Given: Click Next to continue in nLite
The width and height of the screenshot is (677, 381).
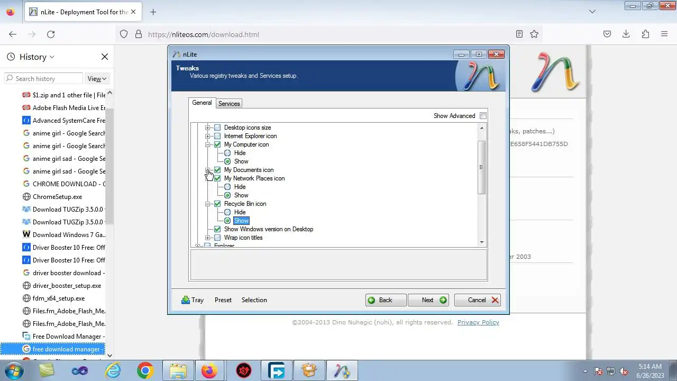Looking at the screenshot, I should click(428, 300).
